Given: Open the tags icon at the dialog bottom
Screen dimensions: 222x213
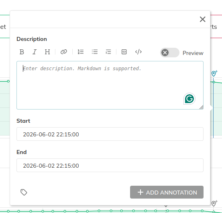Looking at the screenshot, I should (24, 193).
